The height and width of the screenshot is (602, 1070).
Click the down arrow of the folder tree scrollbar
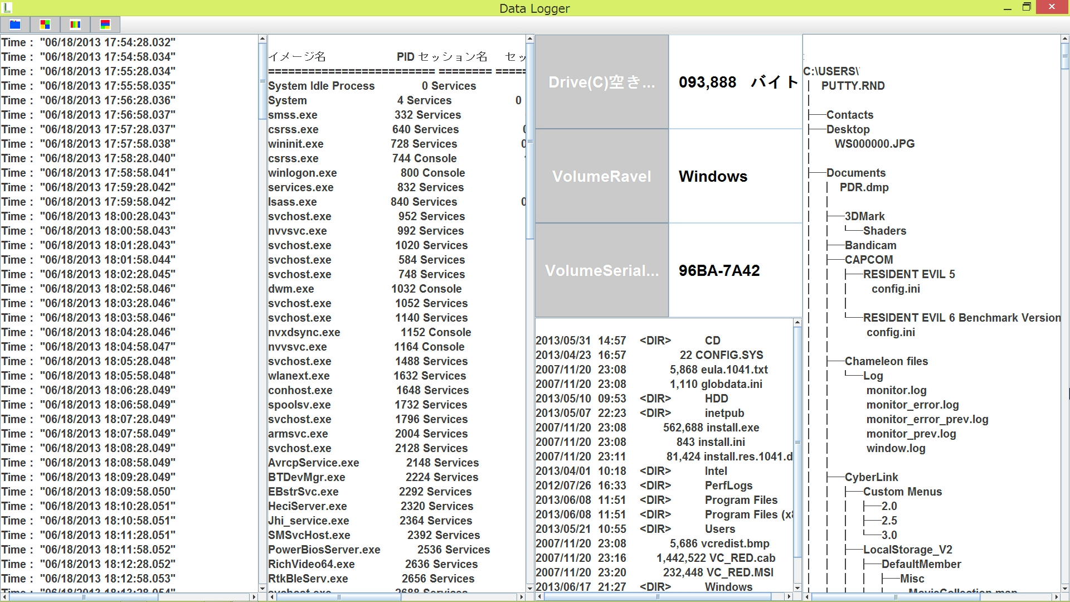pos(1065,588)
